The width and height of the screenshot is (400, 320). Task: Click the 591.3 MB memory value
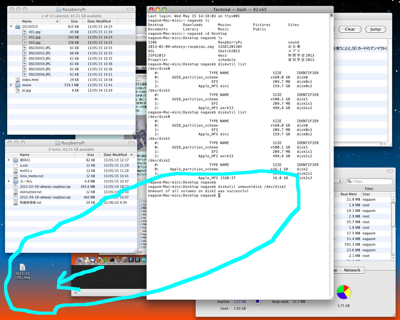point(352,244)
